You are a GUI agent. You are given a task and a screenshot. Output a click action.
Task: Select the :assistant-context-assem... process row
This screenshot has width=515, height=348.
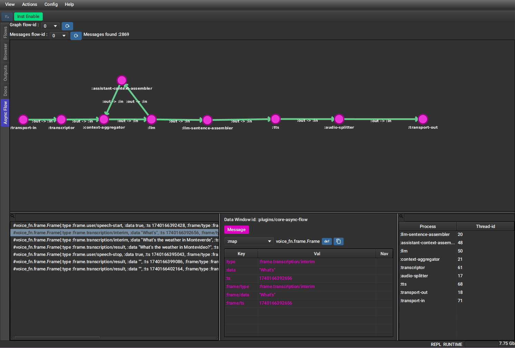pos(456,243)
